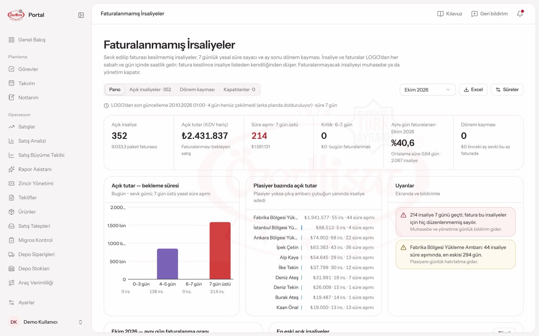The image size is (539, 336).
Task: Click the Notlarım notes icon
Action: click(11, 97)
